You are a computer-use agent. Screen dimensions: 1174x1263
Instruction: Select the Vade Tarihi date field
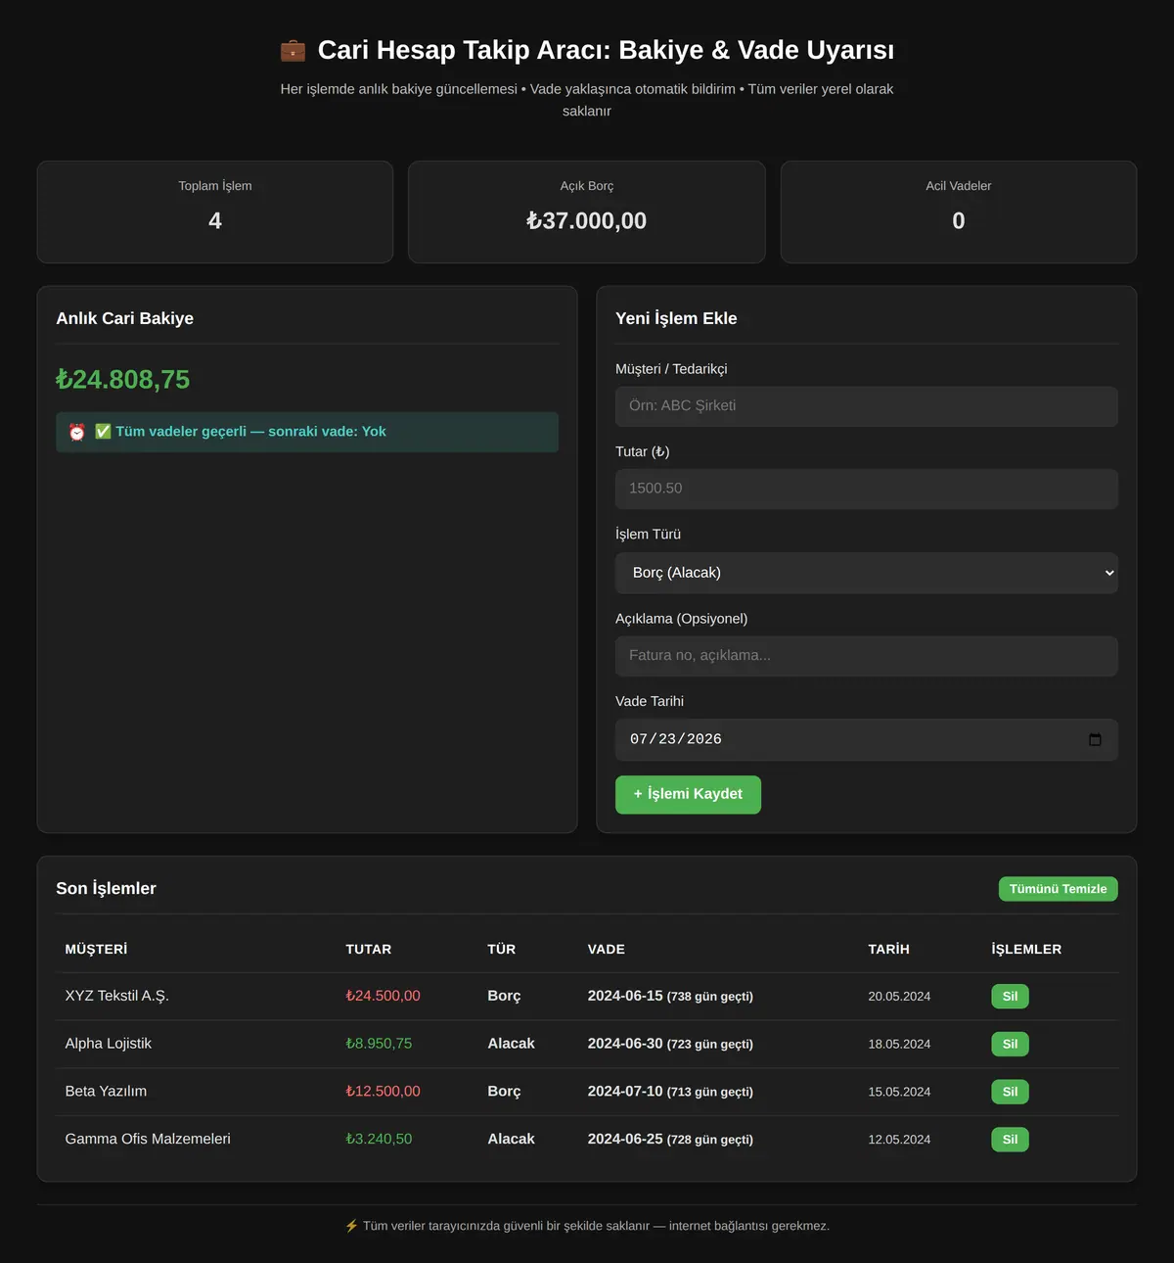866,739
